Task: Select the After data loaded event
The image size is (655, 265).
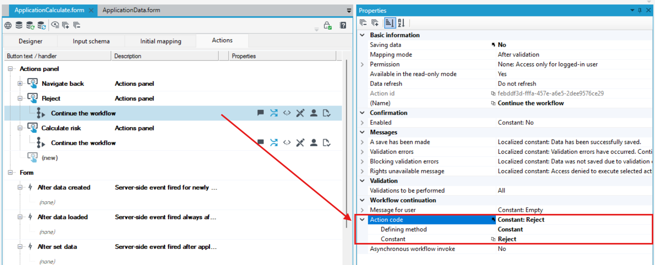Action: pos(63,217)
